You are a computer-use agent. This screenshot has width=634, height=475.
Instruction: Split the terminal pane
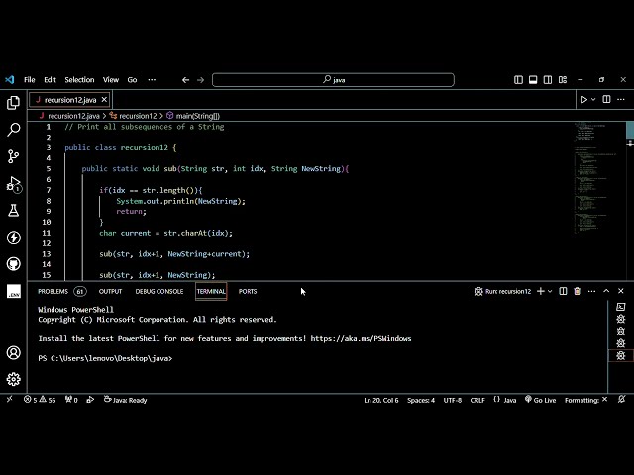click(563, 291)
